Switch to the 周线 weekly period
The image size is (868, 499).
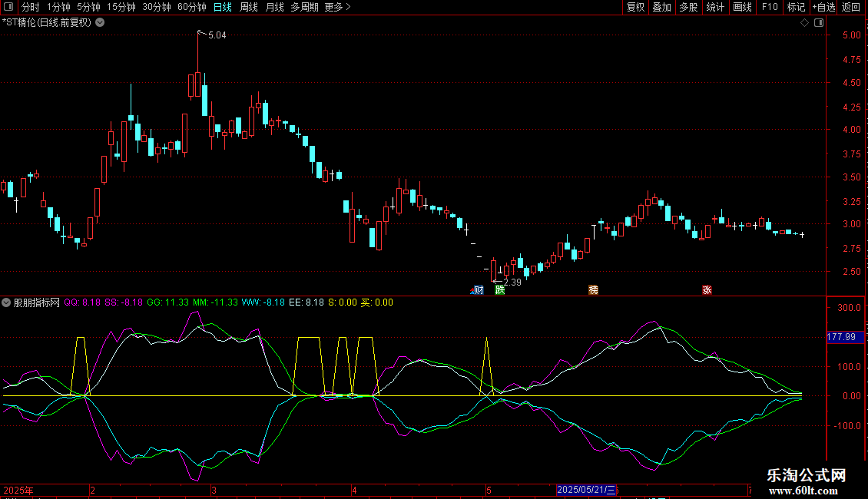point(249,7)
